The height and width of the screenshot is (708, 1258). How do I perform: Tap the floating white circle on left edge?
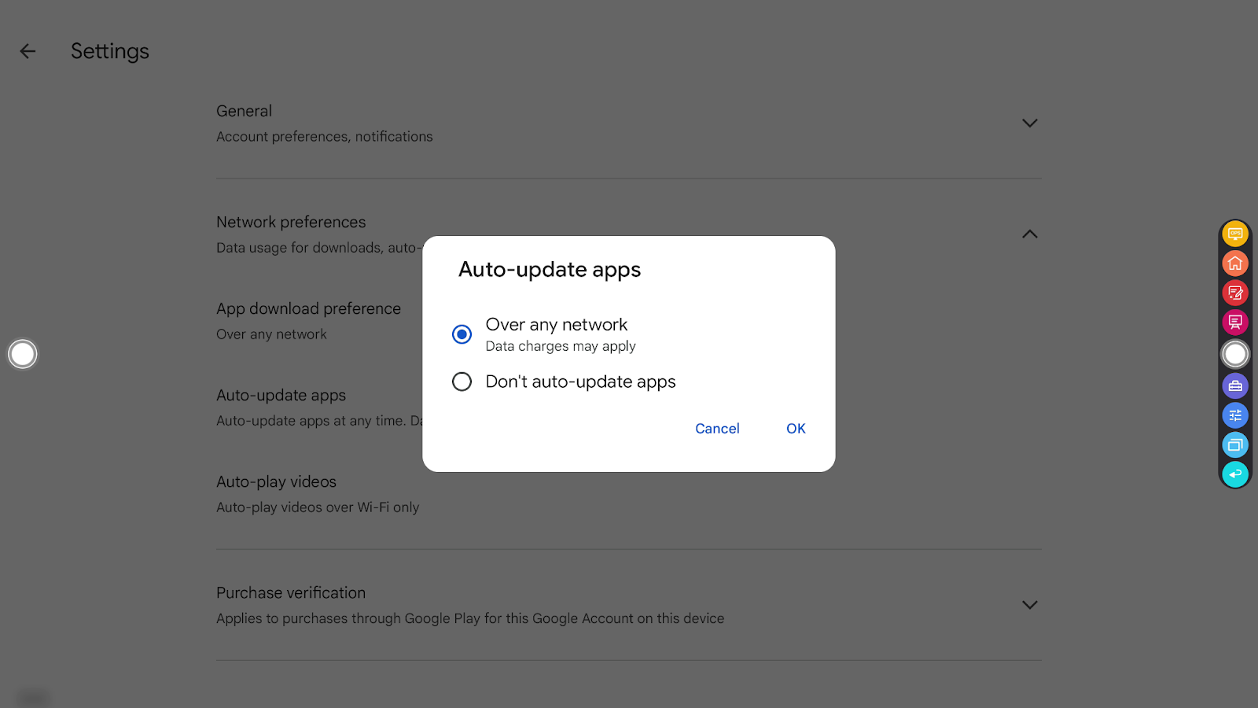(x=23, y=354)
